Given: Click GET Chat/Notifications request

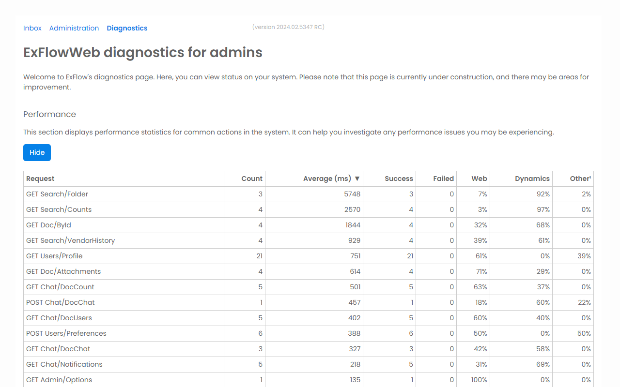Looking at the screenshot, I should coord(64,364).
